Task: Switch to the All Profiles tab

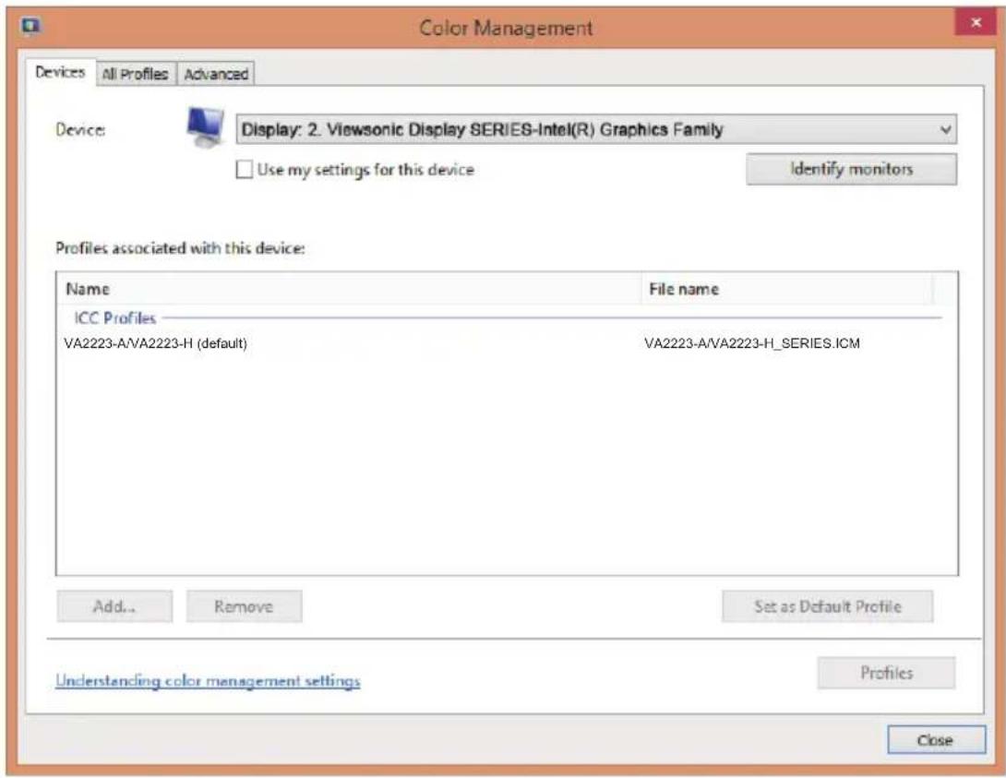Action: tap(135, 75)
